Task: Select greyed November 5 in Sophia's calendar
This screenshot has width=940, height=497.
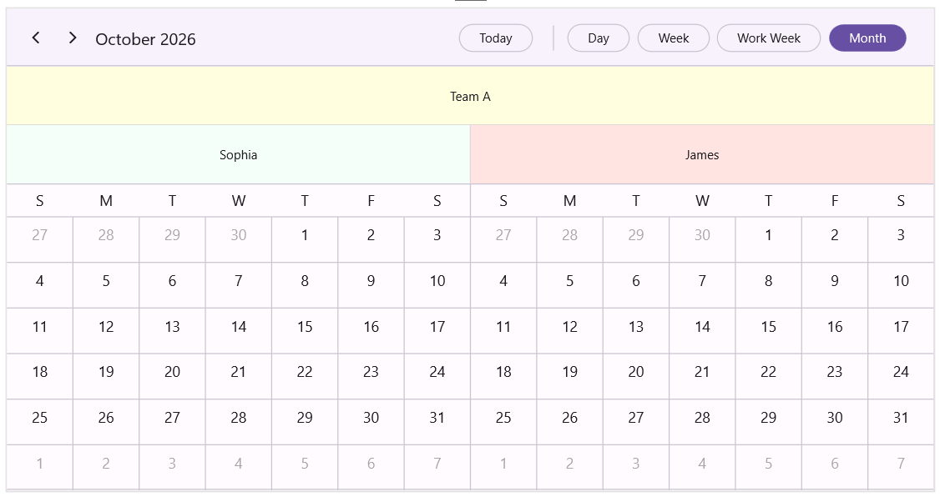Action: pos(305,467)
